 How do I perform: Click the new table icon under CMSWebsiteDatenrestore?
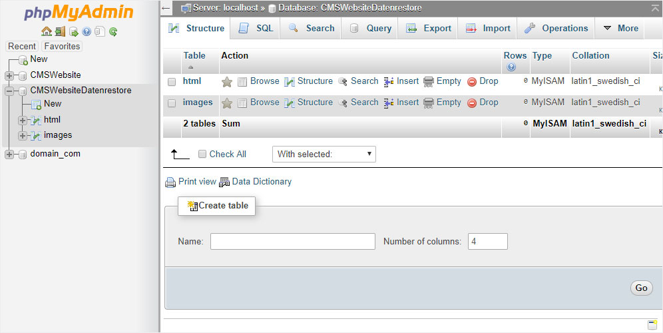click(x=36, y=104)
